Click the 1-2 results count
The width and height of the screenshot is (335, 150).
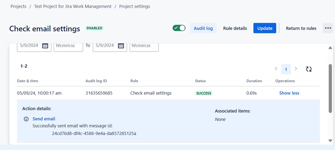[x=24, y=66]
